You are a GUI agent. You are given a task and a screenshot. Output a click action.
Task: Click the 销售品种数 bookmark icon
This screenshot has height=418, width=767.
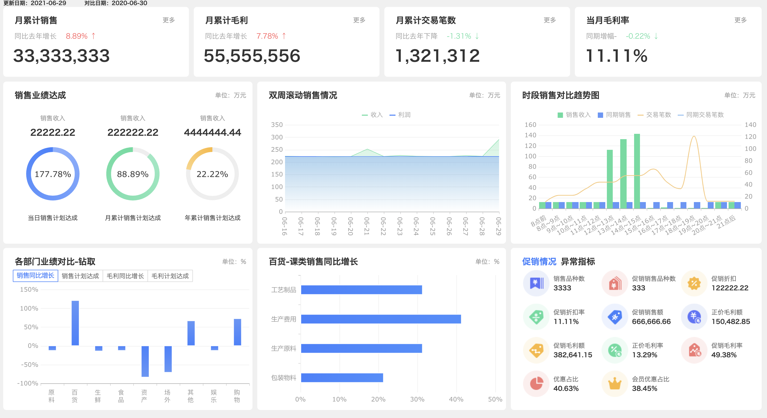click(x=536, y=283)
